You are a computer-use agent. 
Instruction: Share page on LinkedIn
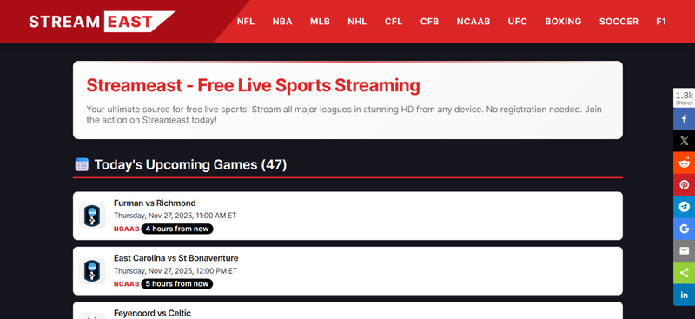pos(684,295)
